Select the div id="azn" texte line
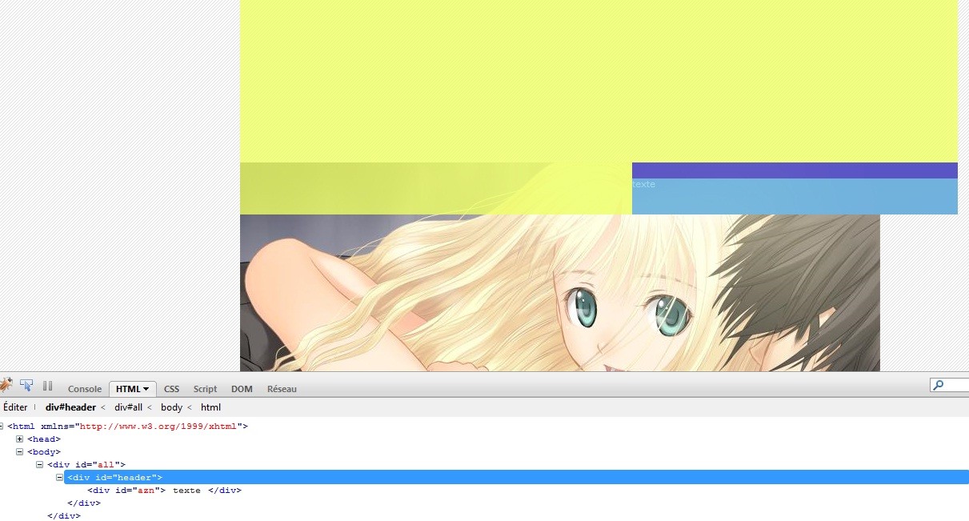Screen dimensions: 969x521 [164, 491]
